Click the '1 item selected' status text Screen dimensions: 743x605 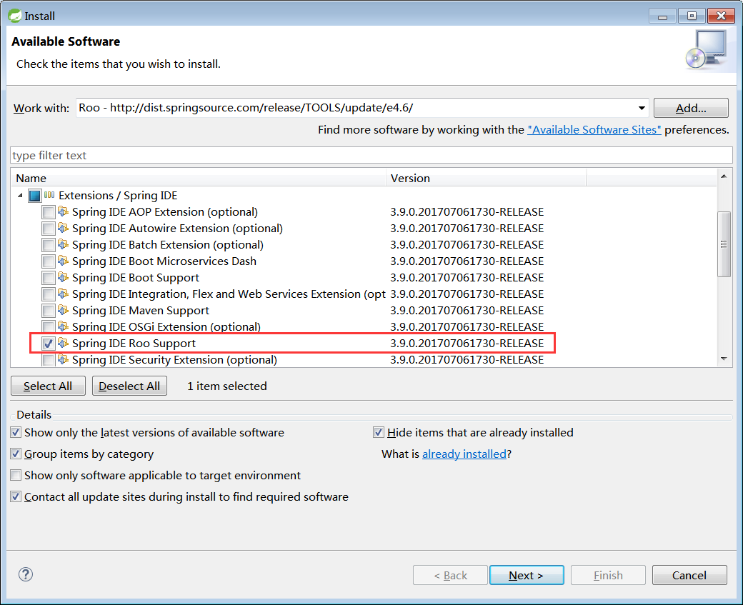(x=227, y=386)
